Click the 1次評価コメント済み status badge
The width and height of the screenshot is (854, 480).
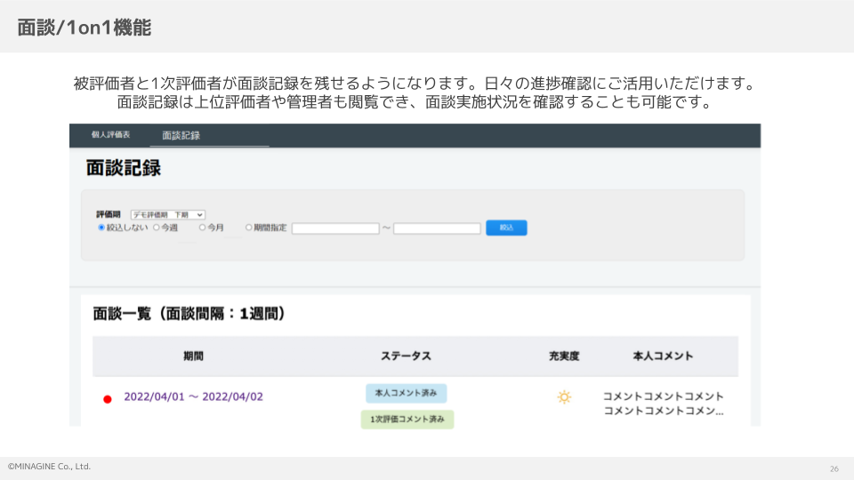(407, 419)
